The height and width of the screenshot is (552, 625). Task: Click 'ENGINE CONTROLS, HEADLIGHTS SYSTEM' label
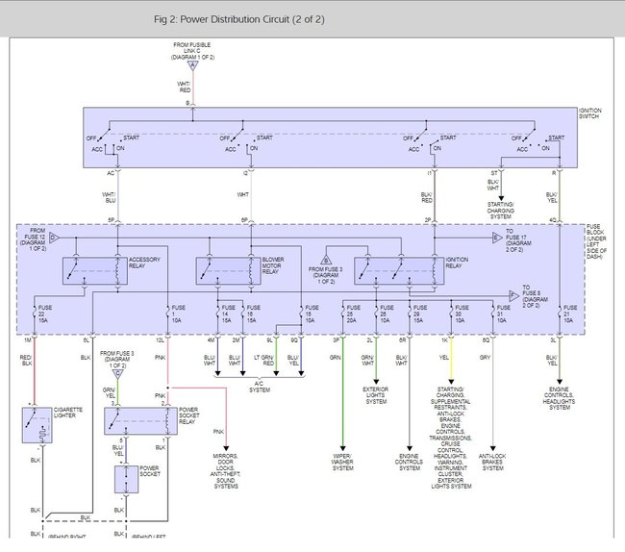coord(560,398)
